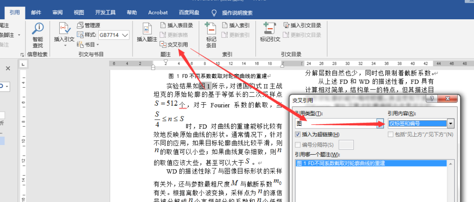
Task: Expand the 插入引文 dropdown arrow
Action: [65, 46]
